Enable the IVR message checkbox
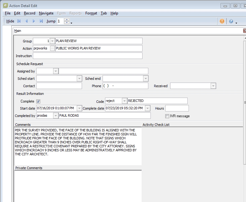The image size is (246, 202). click(167, 116)
